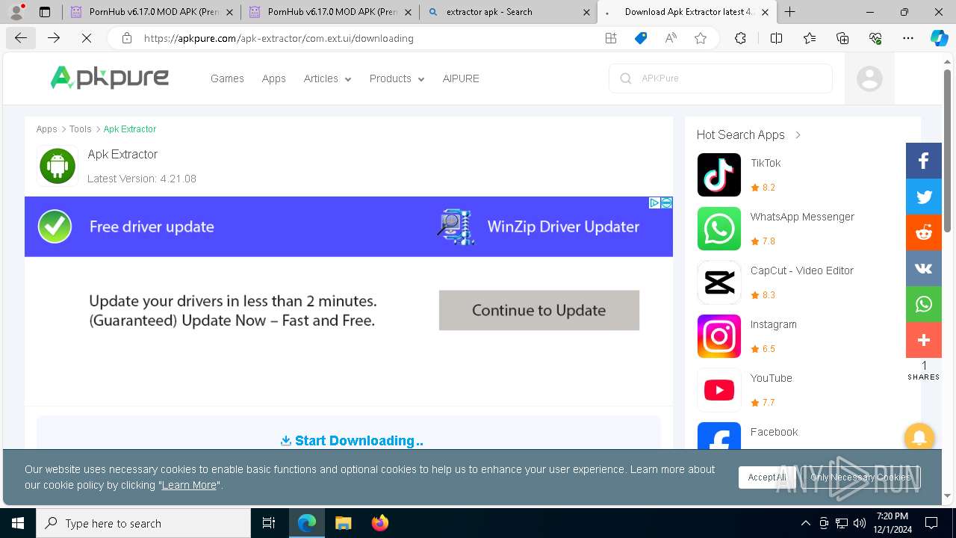Share page on WhatsApp
The image size is (956, 538).
click(x=924, y=304)
